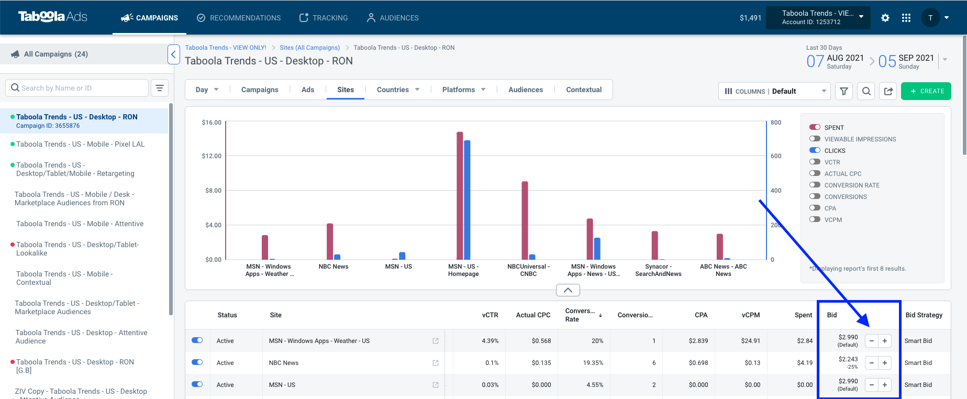Click the filter funnel icon
967x399 pixels.
[x=844, y=91]
